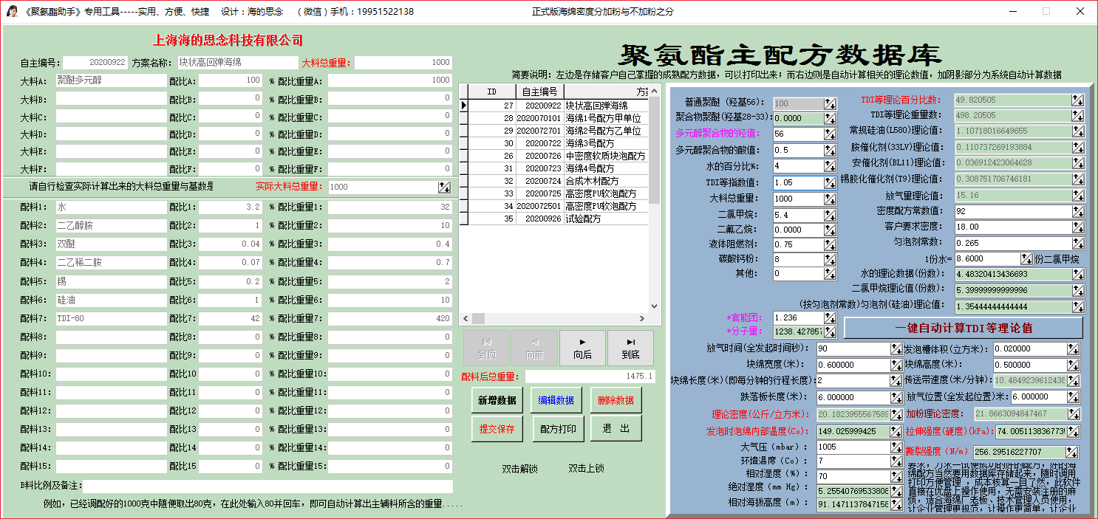Viewport: 1098px width, 519px height.
Task: Click the arrow icon beside 普通聚醚 (羟基56) field
Action: (x=830, y=104)
